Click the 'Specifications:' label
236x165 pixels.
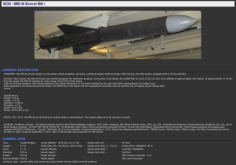pos(11,96)
